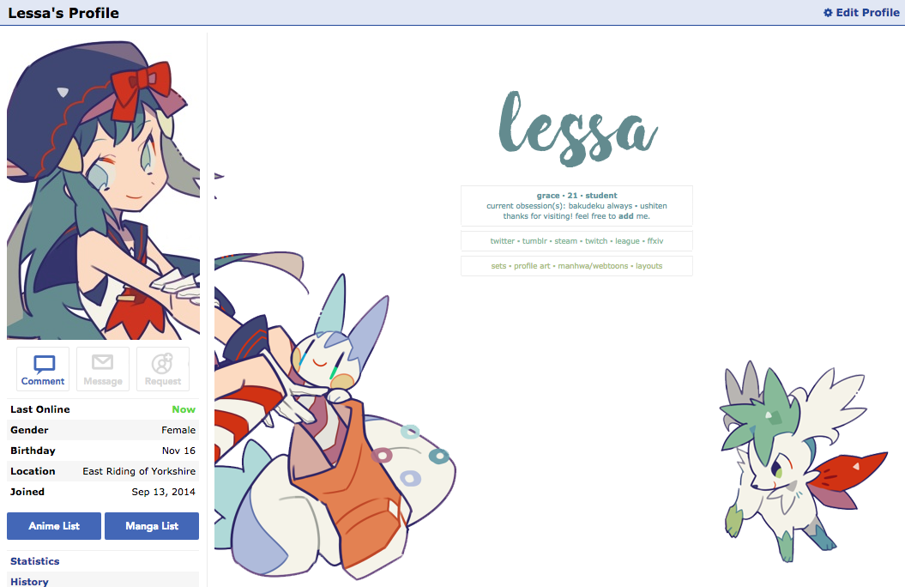Open the History section link
Viewport: 905px width, 587px height.
click(x=29, y=581)
